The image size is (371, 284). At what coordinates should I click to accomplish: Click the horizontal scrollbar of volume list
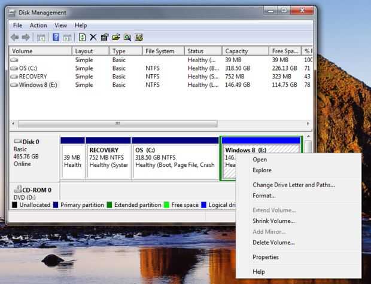pyautogui.click(x=117, y=124)
